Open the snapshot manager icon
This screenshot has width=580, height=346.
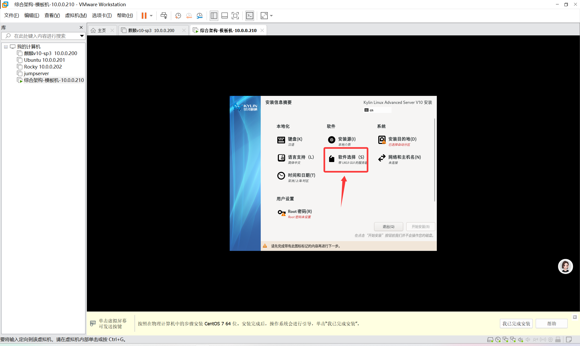[199, 16]
